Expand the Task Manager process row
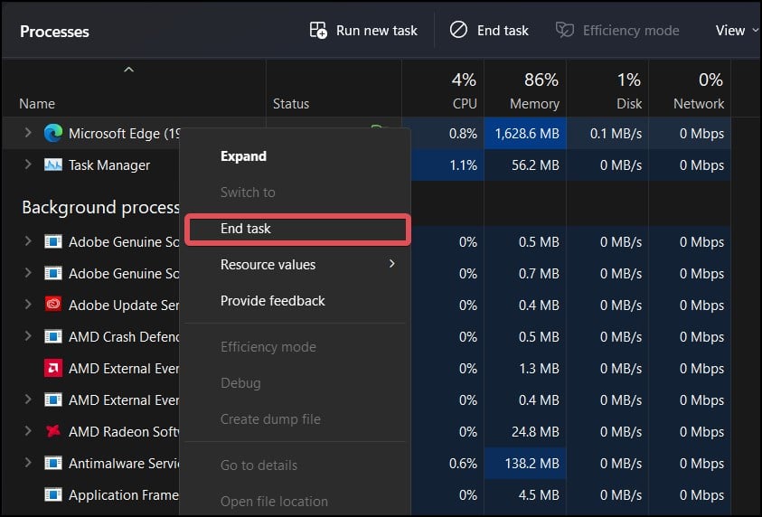Viewport: 762px width, 517px height. pyautogui.click(x=28, y=164)
